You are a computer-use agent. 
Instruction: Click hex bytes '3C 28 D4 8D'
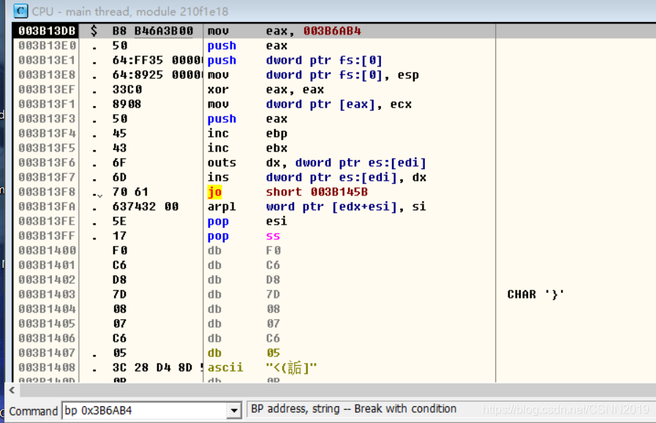coord(152,367)
